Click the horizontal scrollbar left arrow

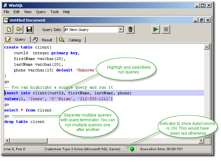coord(7,140)
